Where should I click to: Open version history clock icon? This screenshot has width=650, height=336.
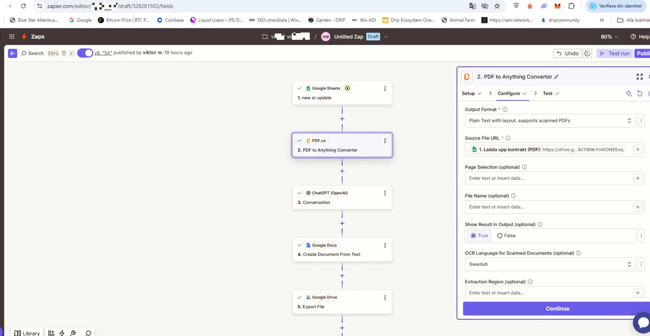coord(587,53)
